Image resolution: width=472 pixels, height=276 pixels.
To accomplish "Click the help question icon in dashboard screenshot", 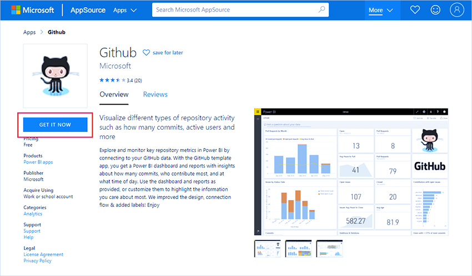I will tap(438, 112).
